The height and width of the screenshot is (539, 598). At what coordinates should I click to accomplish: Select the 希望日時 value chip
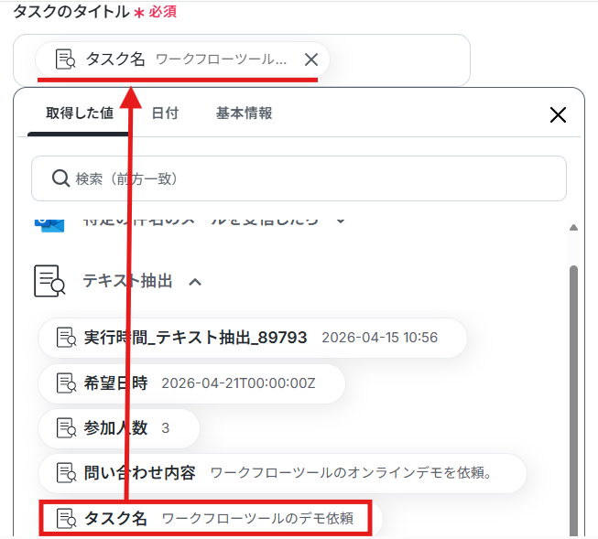pyautogui.click(x=191, y=383)
